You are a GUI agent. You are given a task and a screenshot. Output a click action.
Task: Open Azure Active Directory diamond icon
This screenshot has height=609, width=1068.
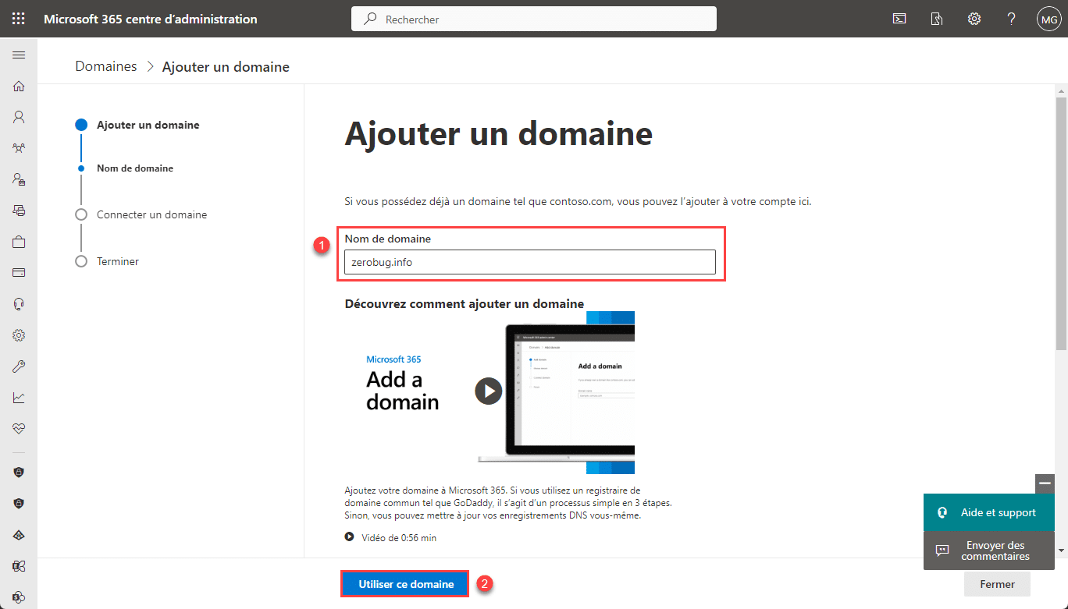(19, 535)
